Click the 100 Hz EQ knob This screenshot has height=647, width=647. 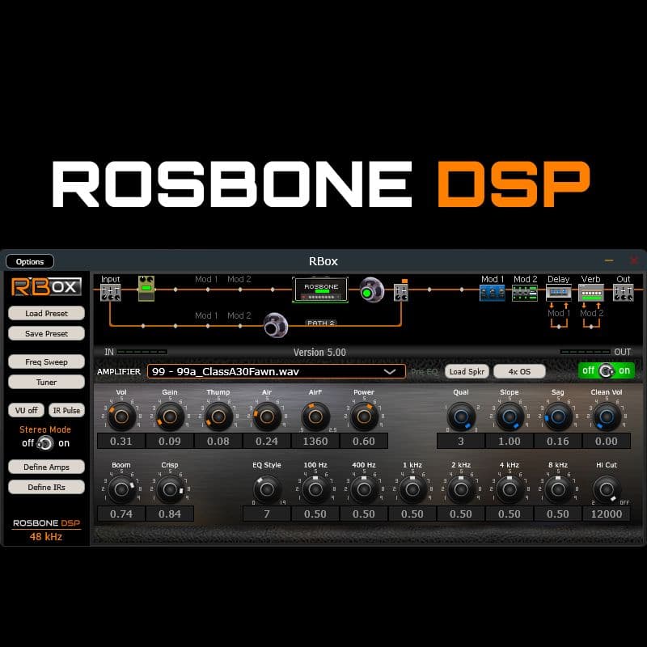click(315, 490)
